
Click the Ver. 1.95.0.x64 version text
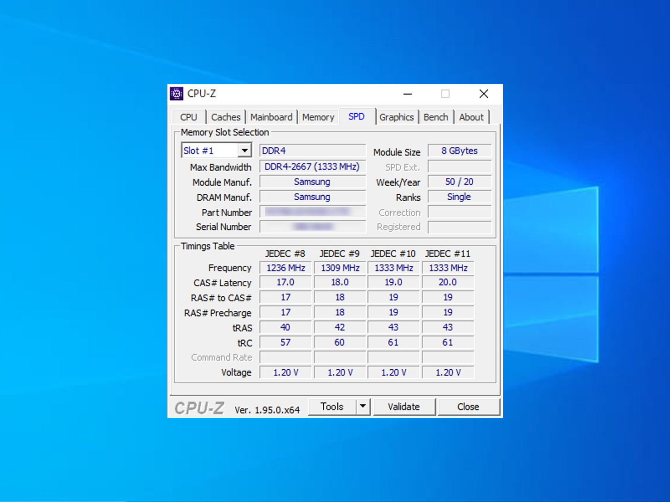coord(267,410)
